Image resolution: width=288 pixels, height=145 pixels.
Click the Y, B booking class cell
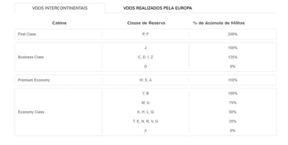[x=146, y=93]
